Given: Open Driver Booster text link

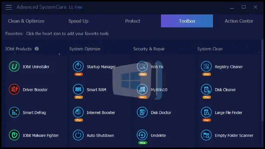Looking at the screenshot, I should click(x=35, y=90).
